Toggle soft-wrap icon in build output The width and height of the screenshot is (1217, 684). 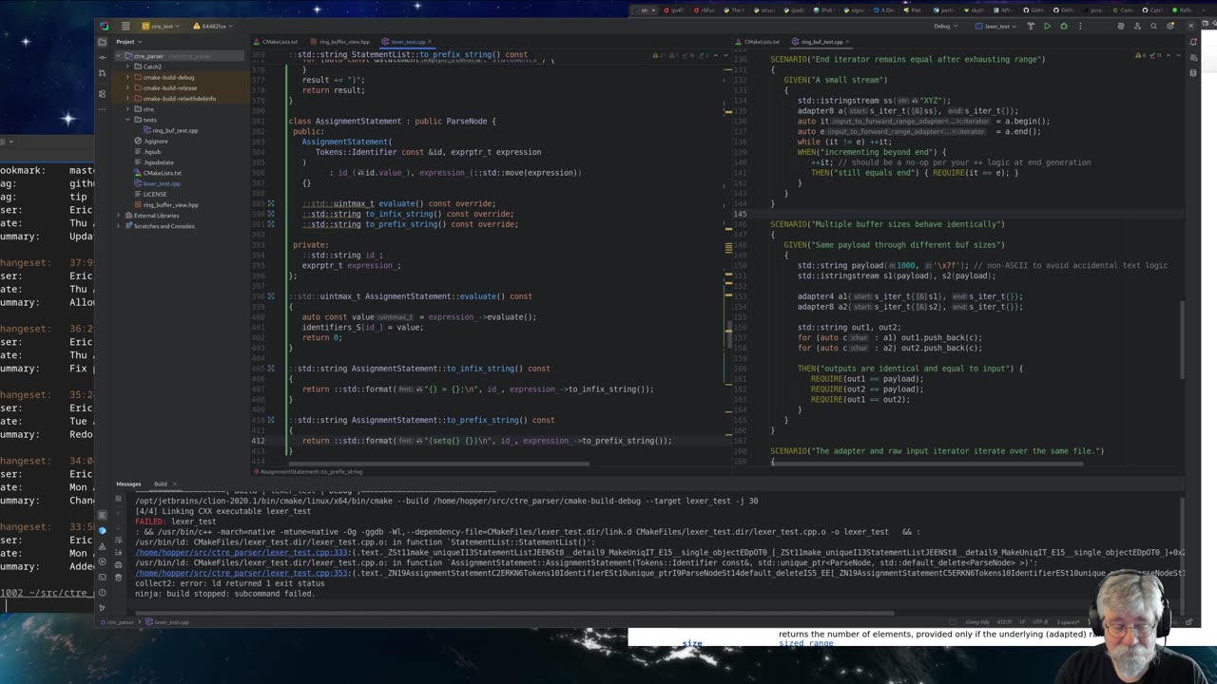pyautogui.click(x=118, y=540)
